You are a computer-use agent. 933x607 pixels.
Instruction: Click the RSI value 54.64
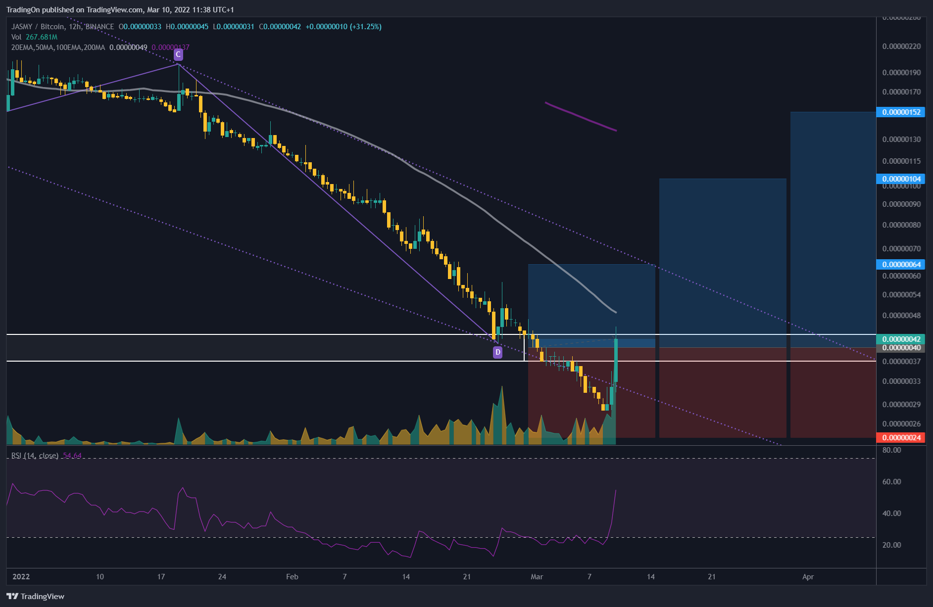pyautogui.click(x=72, y=456)
